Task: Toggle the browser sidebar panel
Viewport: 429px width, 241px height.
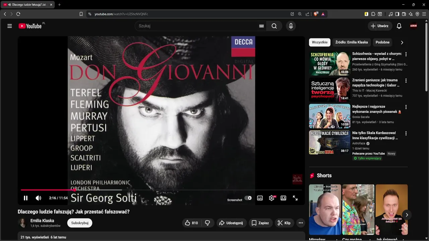Action: [397, 14]
